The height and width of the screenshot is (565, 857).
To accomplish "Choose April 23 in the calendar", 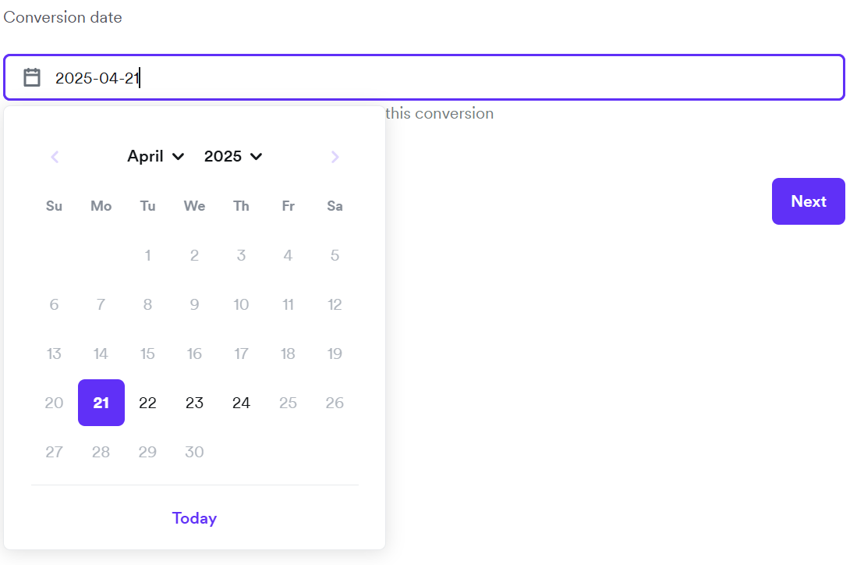I will (194, 403).
